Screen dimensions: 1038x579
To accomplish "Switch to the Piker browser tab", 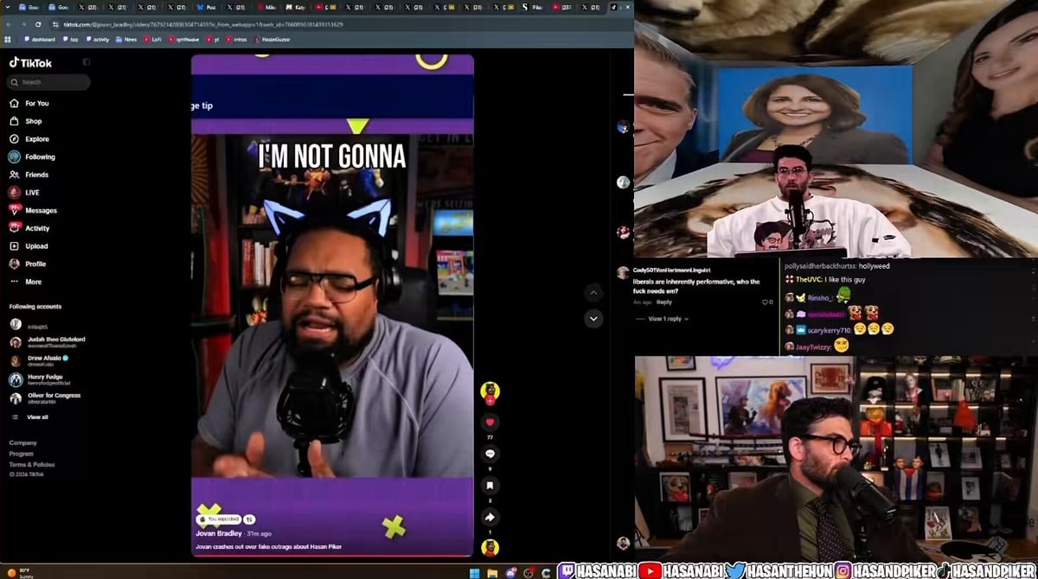I will click(x=534, y=7).
